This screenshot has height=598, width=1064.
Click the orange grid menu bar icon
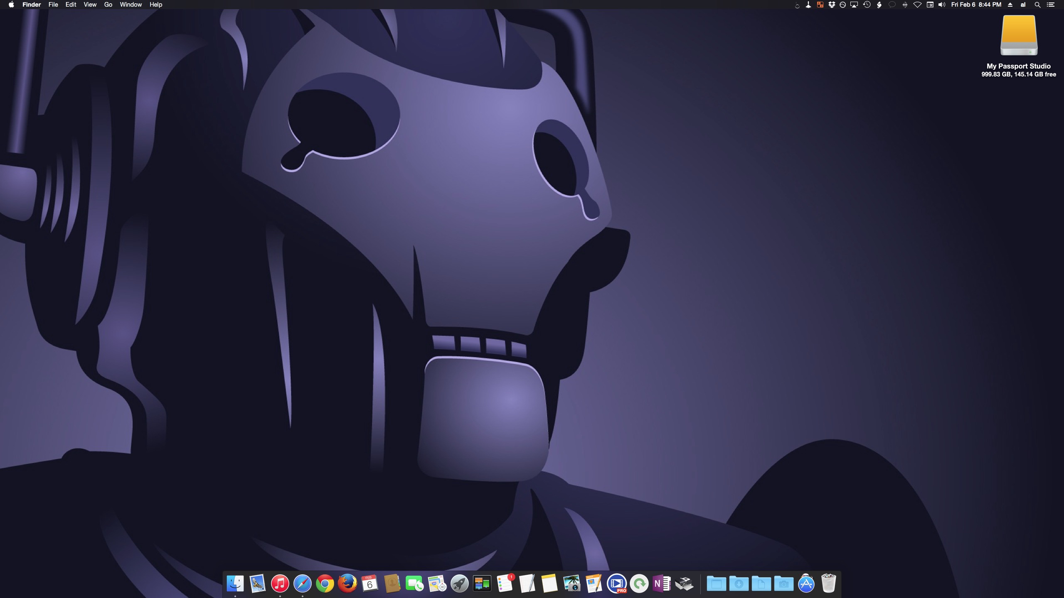click(820, 5)
